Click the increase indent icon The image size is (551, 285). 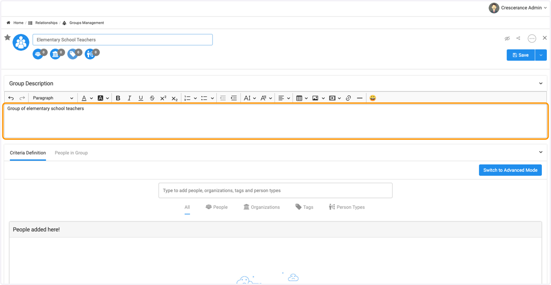234,98
